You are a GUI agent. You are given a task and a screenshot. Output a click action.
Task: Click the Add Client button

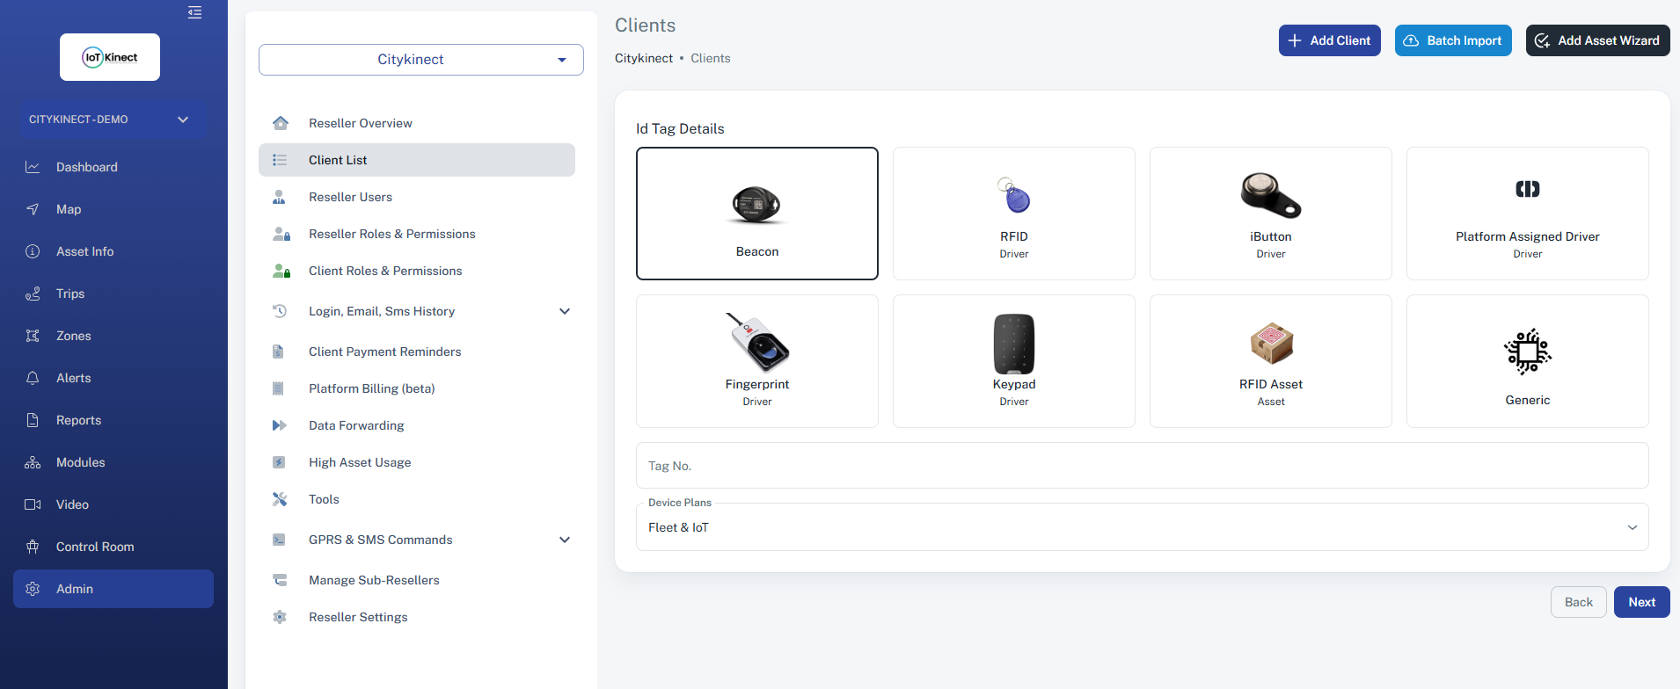(1329, 40)
